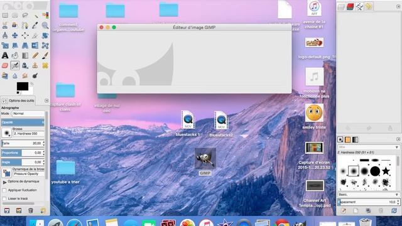Image resolution: width=402 pixels, height=226 pixels.
Task: Select the Heal tool
Action: pos(45,65)
